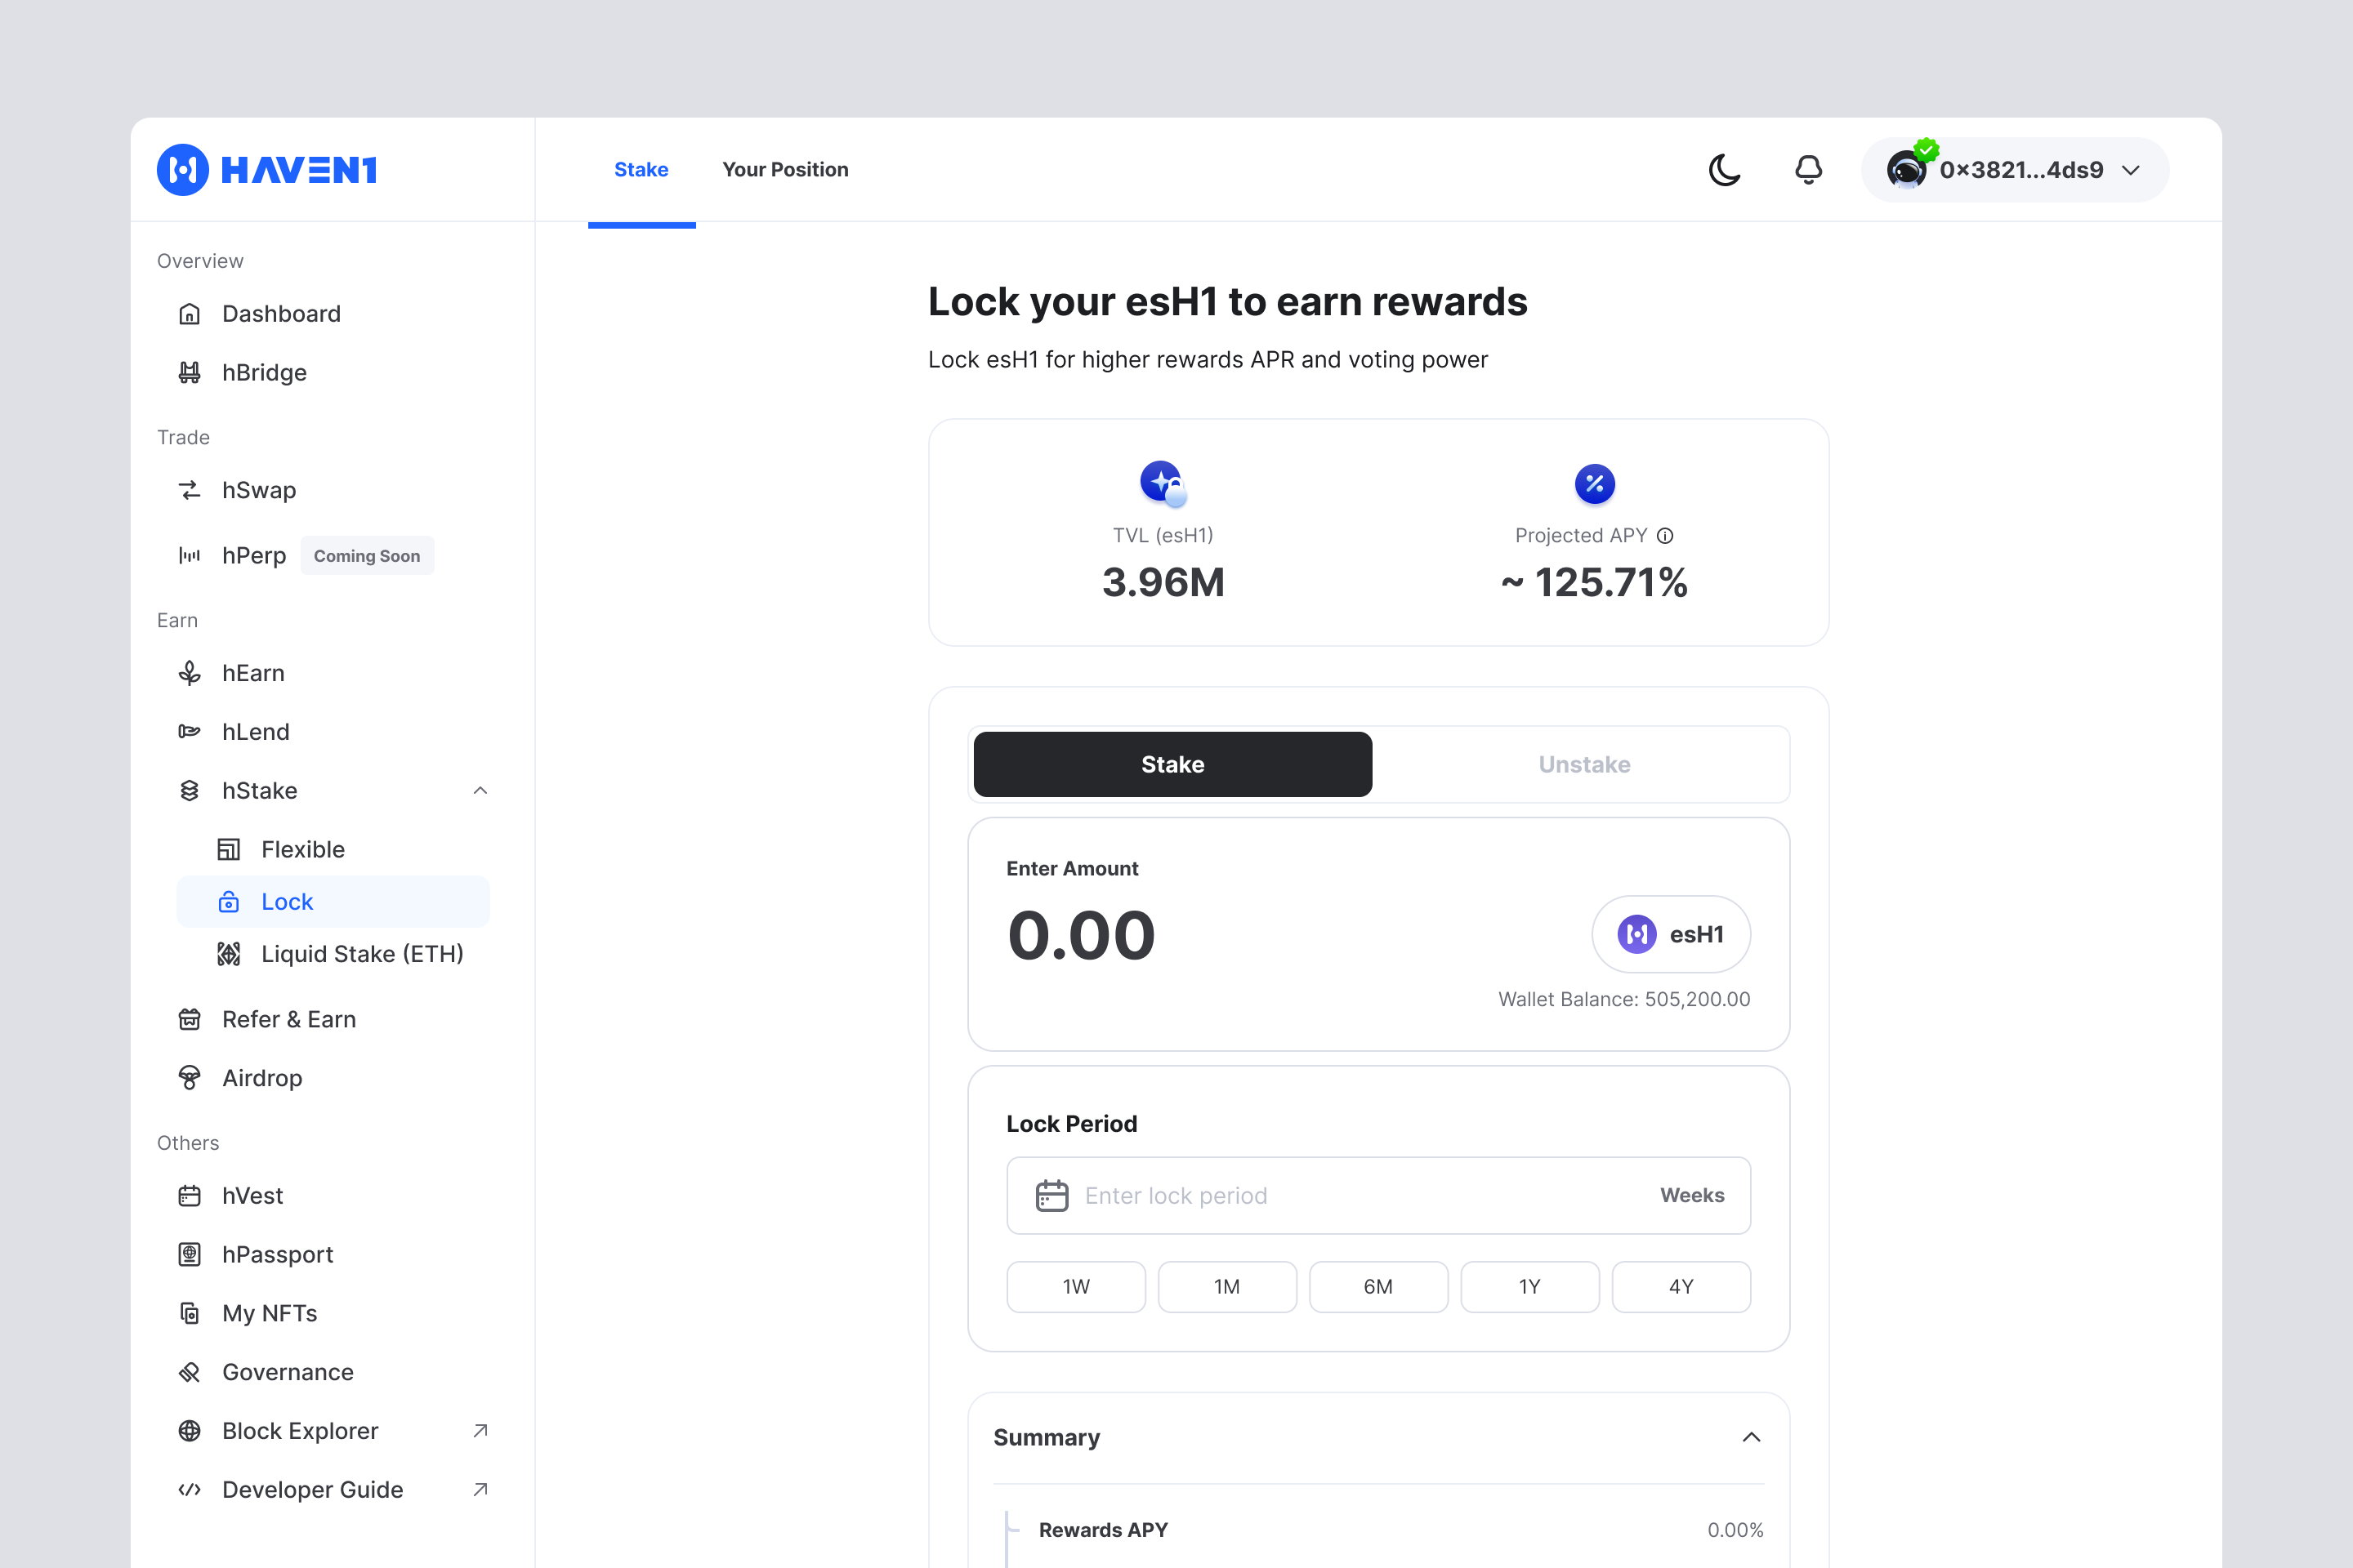Open the Block Explorer external link

click(x=300, y=1431)
